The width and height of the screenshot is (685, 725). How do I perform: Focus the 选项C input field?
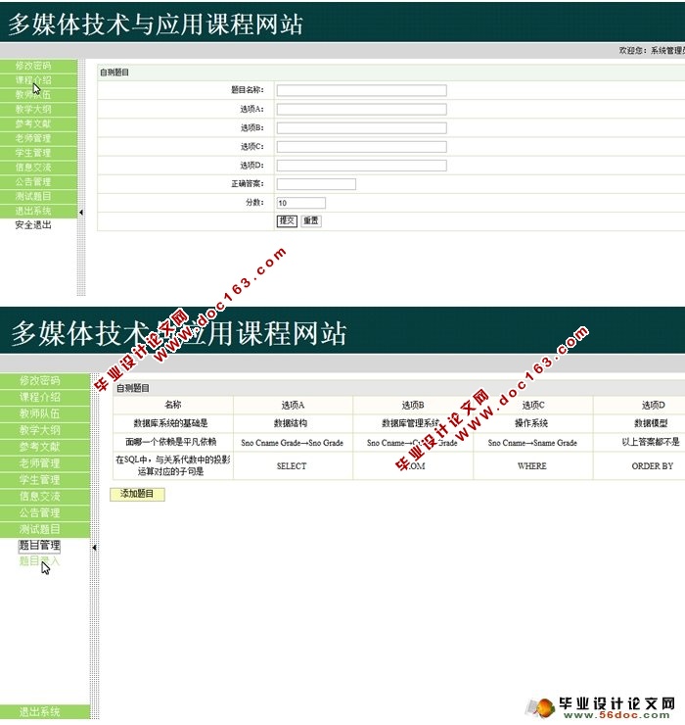362,147
